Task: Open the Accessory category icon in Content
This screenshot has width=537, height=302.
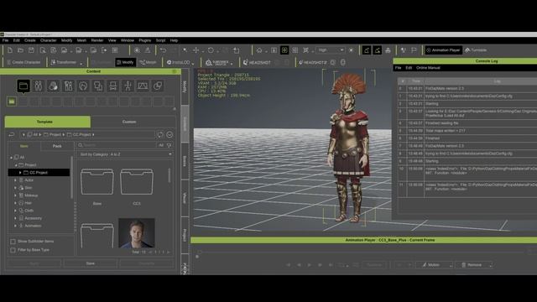Action: pos(112,86)
